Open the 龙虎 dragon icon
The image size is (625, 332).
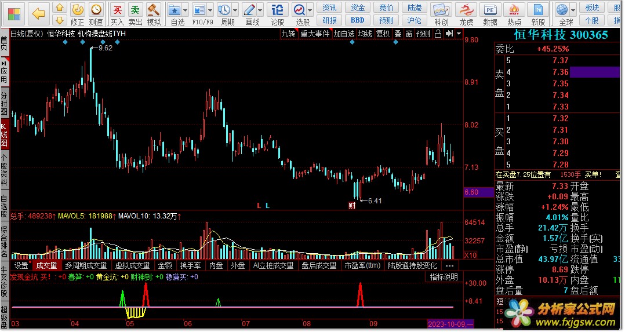coord(466,14)
